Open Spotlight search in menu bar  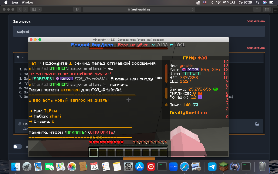point(258,3)
